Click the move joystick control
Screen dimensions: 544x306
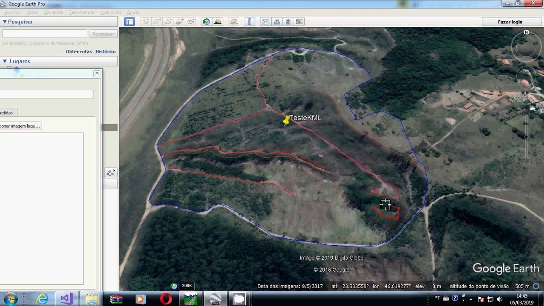(x=526, y=76)
